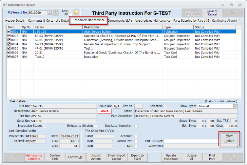
Task: Click the Save or Cancel button
Action: click(x=212, y=13)
